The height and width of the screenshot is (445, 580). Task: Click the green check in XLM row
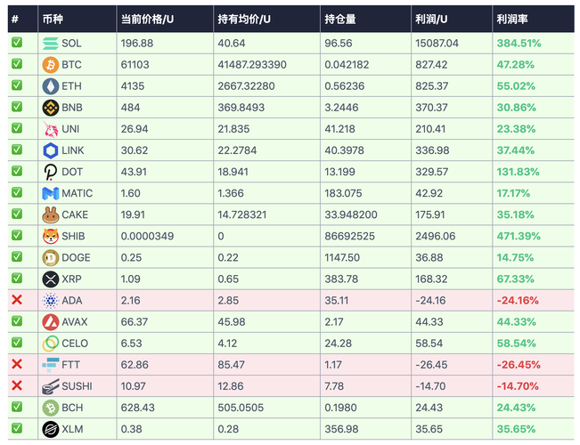point(17,428)
